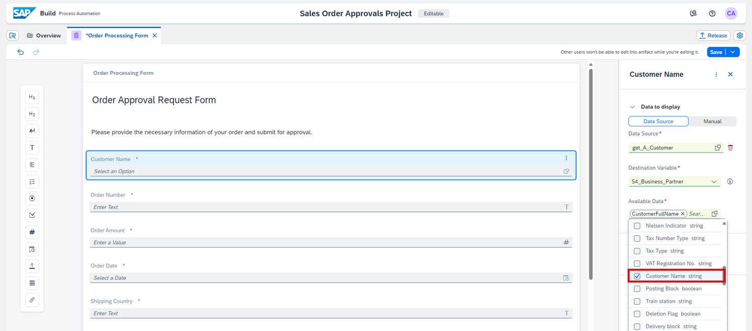The width and height of the screenshot is (752, 331).
Task: Remove the CustomerFullName token
Action: pos(683,214)
